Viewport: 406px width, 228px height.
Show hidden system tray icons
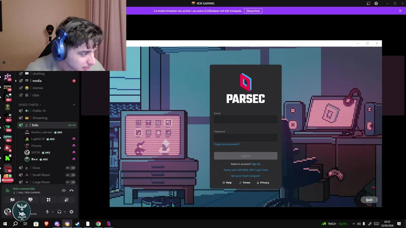[354, 224]
